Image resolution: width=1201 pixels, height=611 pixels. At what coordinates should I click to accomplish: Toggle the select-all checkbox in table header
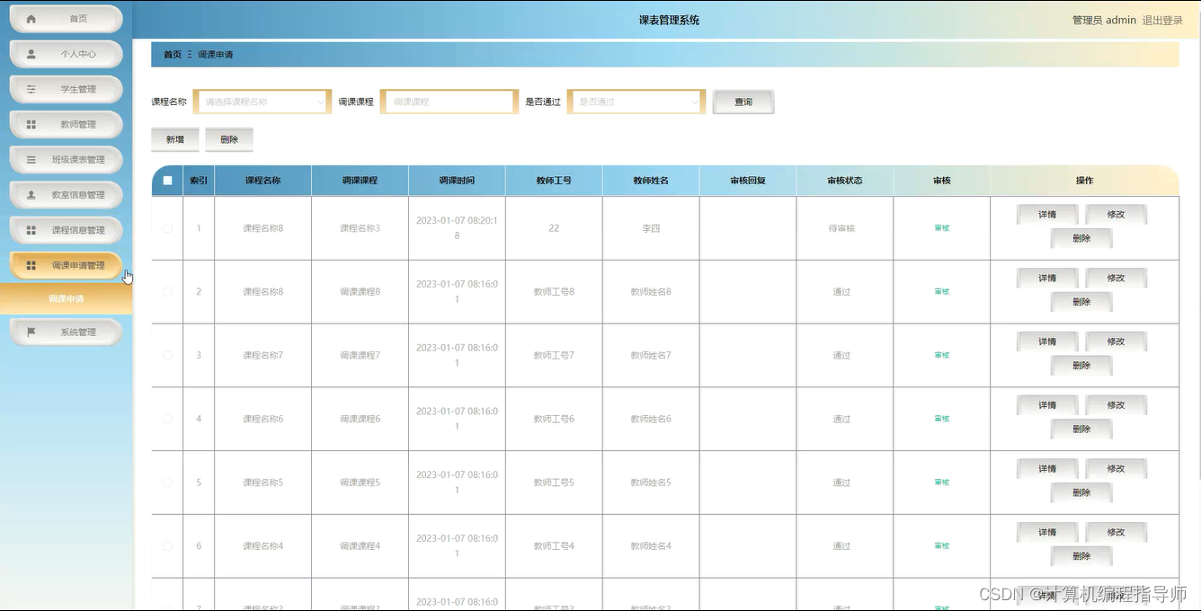(x=167, y=181)
